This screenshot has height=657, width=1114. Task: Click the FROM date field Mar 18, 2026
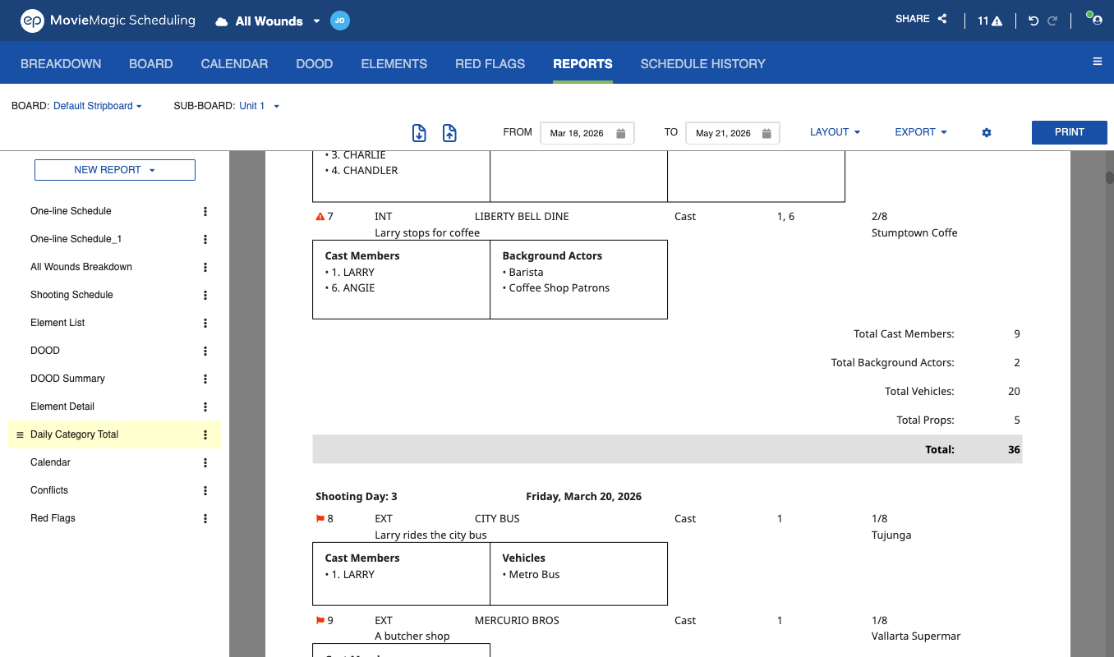click(x=587, y=133)
